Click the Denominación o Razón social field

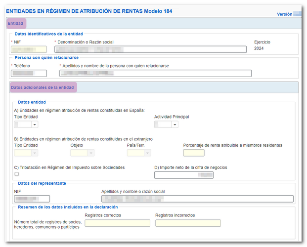(150, 49)
